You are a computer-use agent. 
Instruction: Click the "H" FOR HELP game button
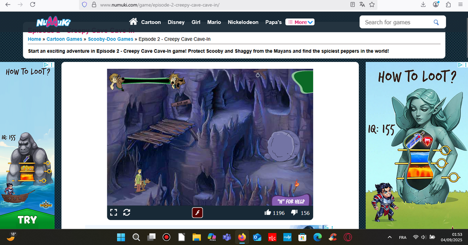pos(291,201)
